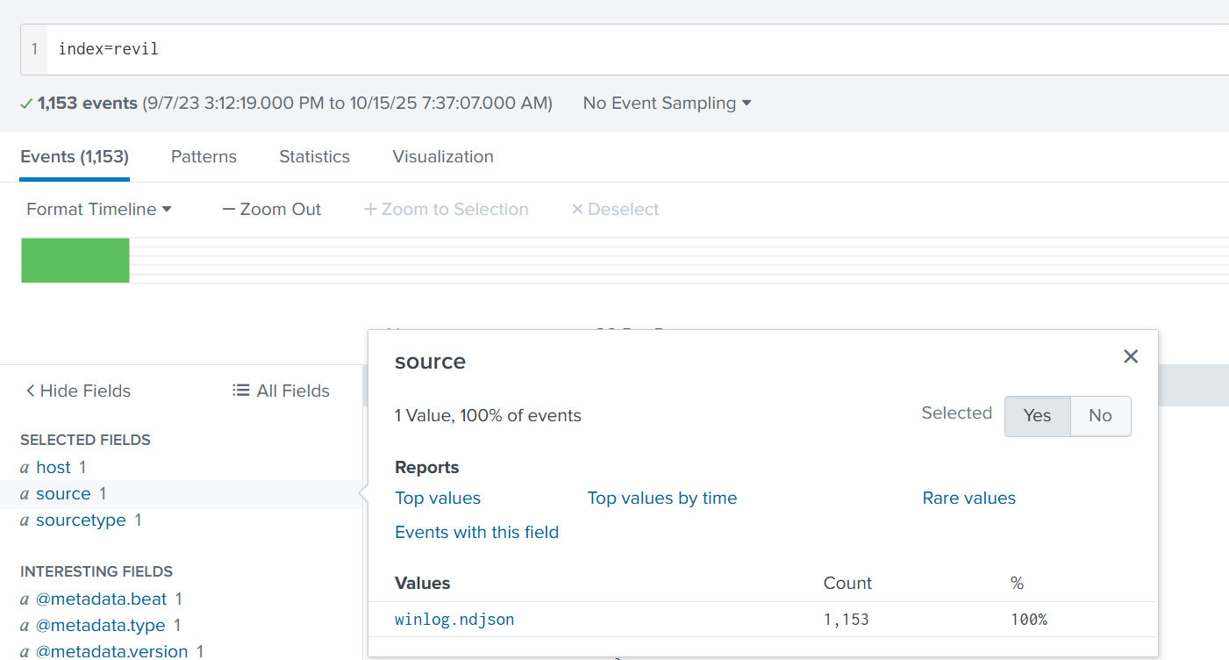Open the Rare values report

(x=968, y=498)
